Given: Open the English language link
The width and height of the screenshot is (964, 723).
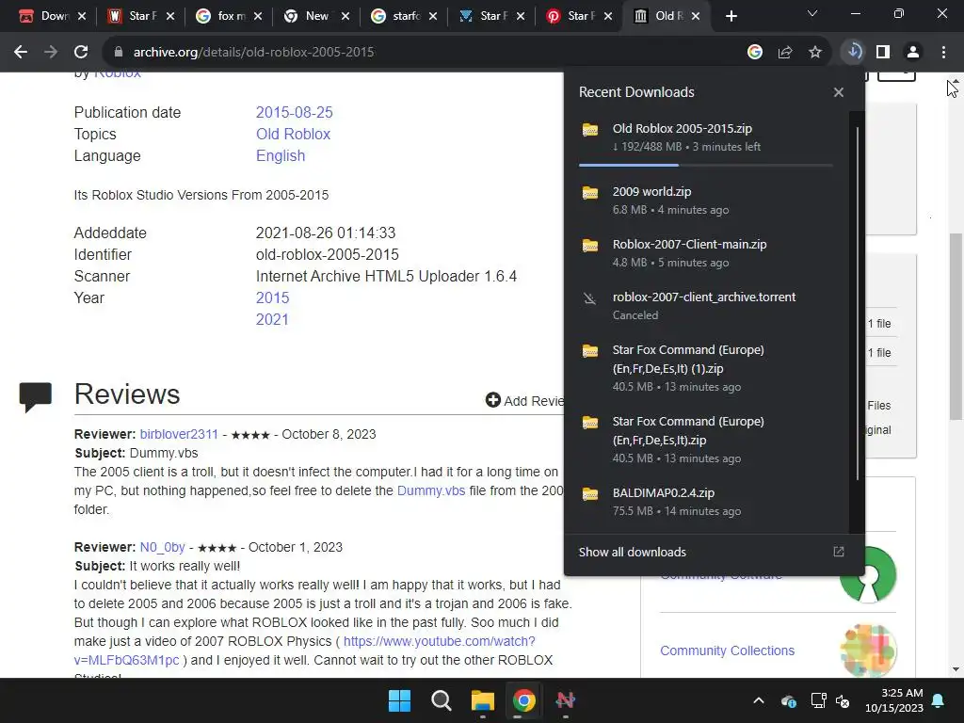Looking at the screenshot, I should click(281, 155).
